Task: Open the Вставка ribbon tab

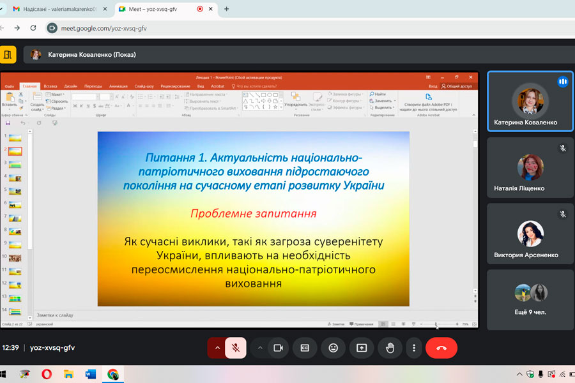Action: pos(50,87)
